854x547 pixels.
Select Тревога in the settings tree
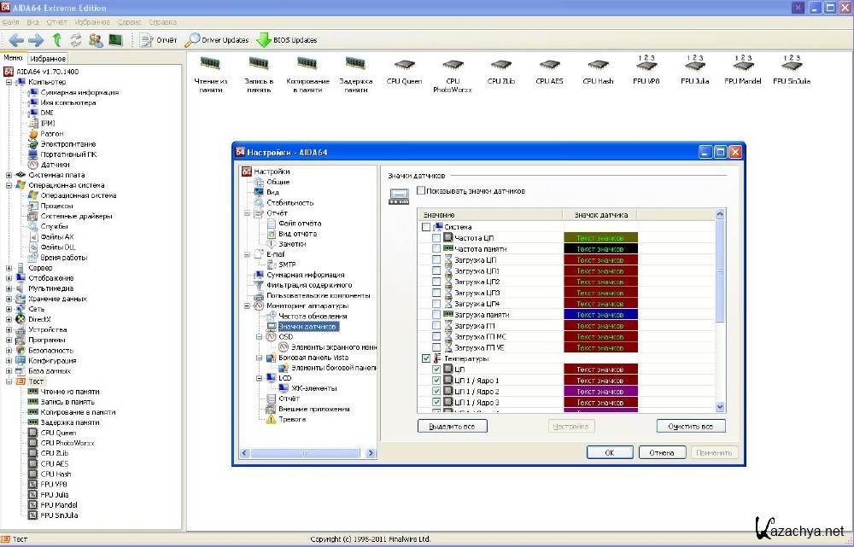point(291,419)
